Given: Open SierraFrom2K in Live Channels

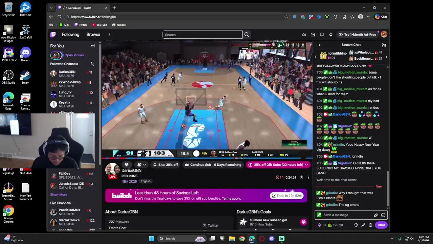Looking at the screenshot, I should pyautogui.click(x=73, y=222).
